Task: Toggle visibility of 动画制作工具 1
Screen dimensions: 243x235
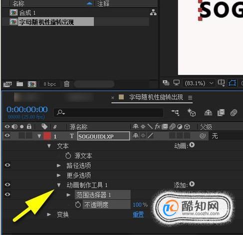Action: tap(7, 184)
